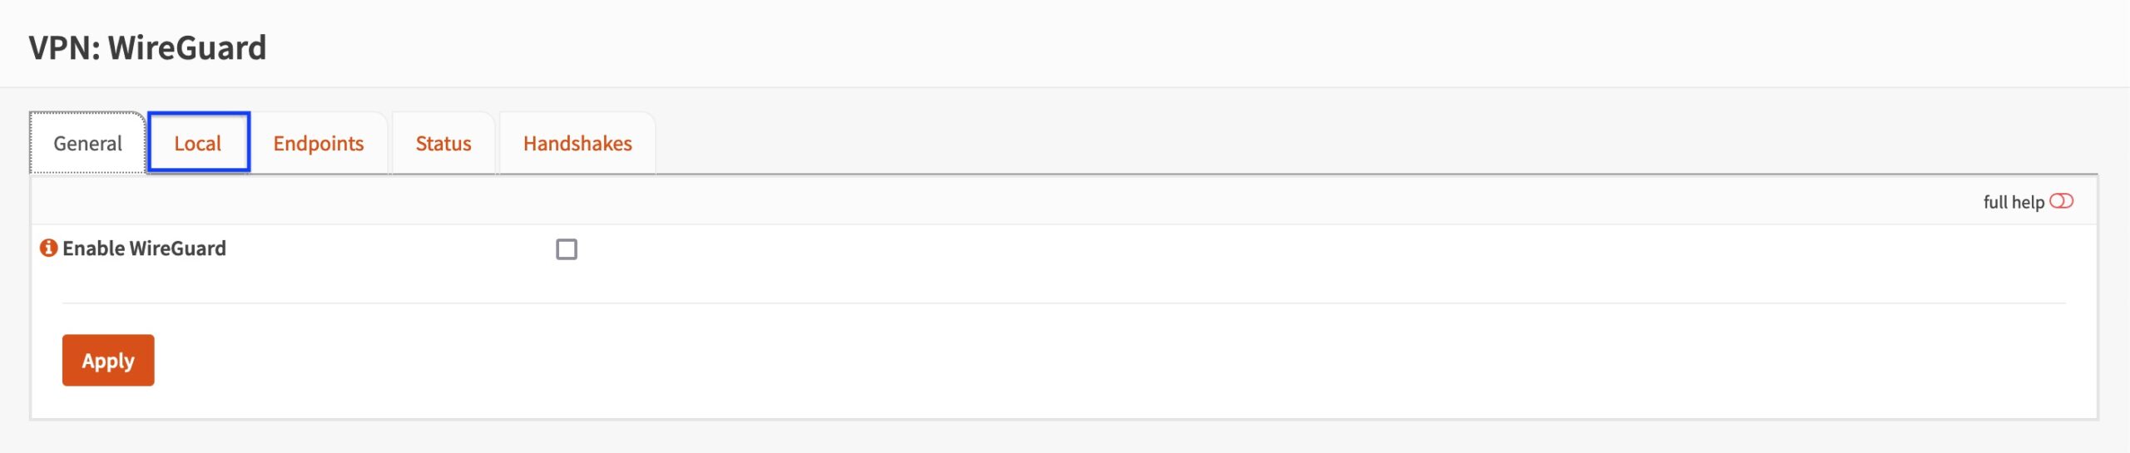Image resolution: width=2130 pixels, height=453 pixels.
Task: Toggle the full help switch icon
Action: click(2061, 201)
